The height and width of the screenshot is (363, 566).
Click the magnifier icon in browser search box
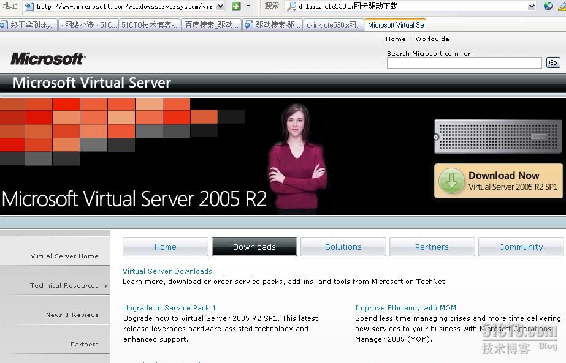point(292,6)
